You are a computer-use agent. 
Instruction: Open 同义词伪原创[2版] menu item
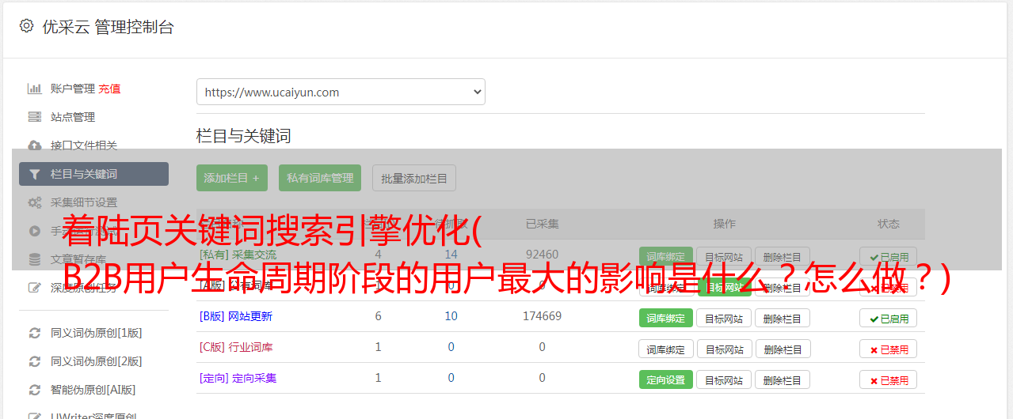(x=97, y=361)
